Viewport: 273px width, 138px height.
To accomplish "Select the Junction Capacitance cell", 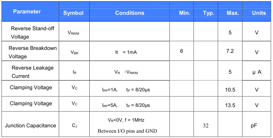I will tap(30, 124).
